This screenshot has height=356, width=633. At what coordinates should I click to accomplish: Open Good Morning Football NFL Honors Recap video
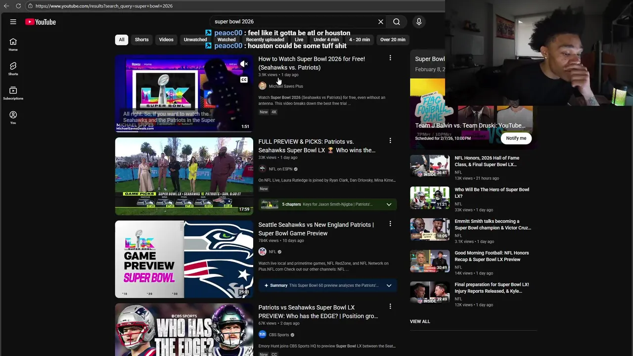tap(473, 263)
